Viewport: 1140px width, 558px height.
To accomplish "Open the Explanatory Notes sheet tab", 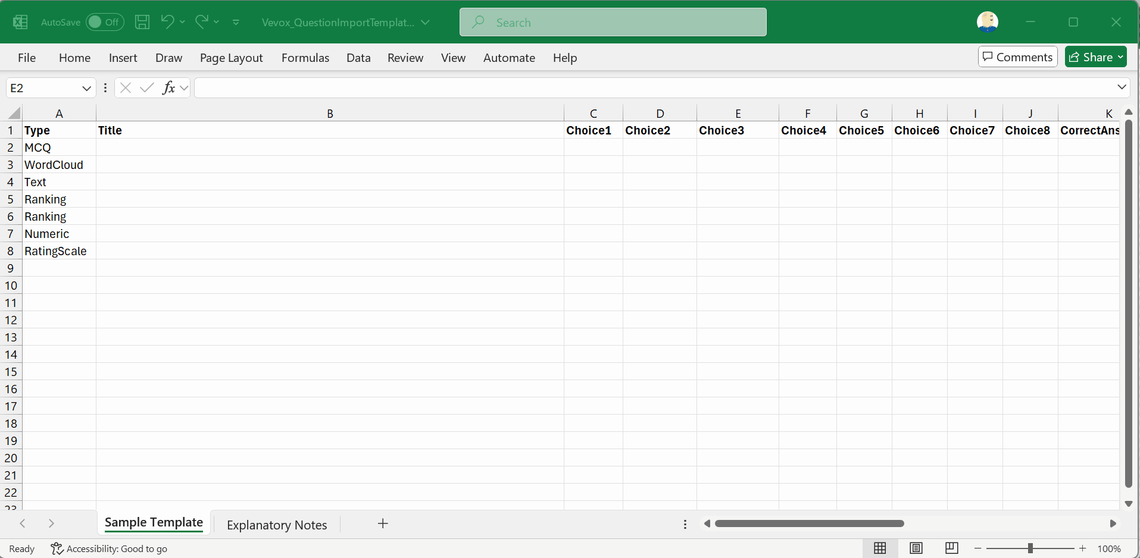I will [x=276, y=525].
